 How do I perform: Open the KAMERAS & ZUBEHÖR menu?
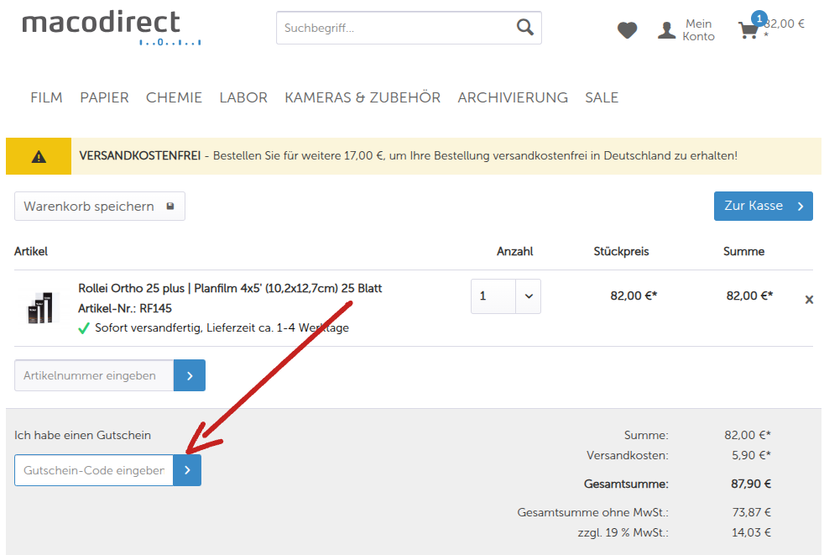[362, 97]
